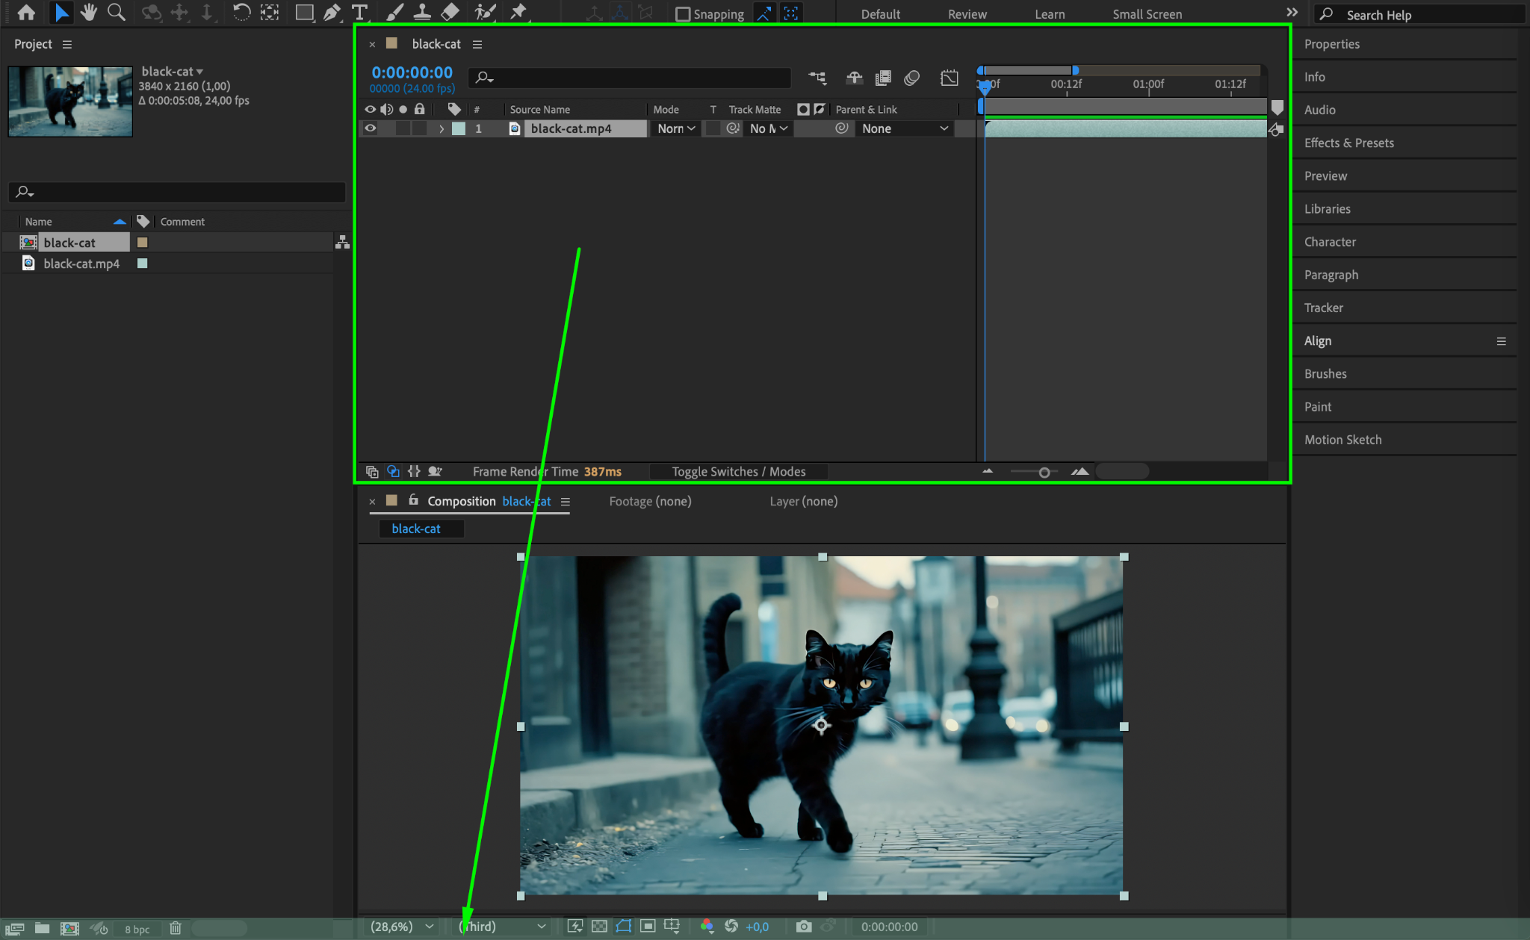Open the resolution dropdown showing Third
This screenshot has width=1530, height=940.
(x=502, y=927)
